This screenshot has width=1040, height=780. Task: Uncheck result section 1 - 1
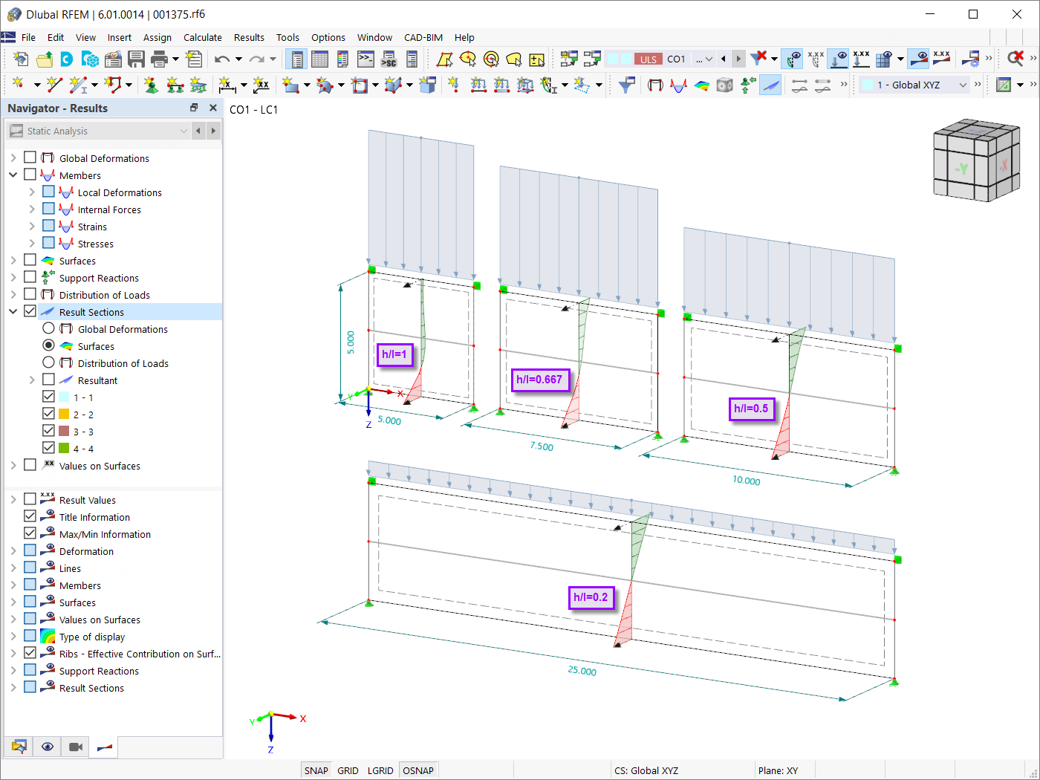pos(48,397)
